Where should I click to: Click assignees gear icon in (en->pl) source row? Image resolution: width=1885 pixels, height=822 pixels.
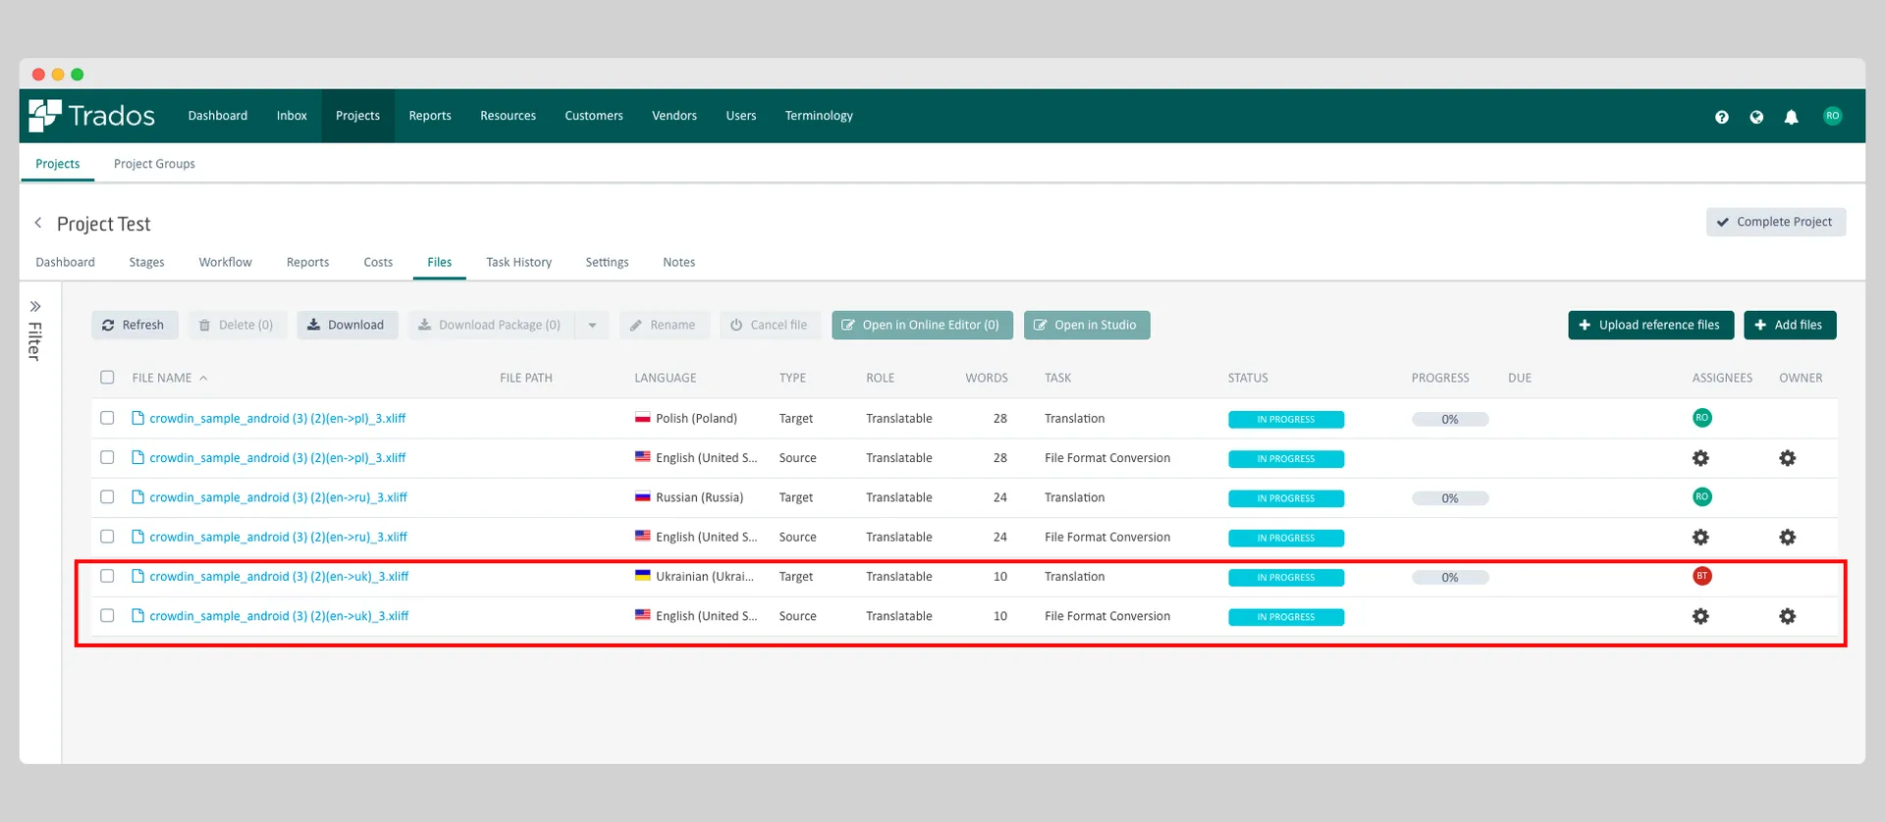point(1700,458)
